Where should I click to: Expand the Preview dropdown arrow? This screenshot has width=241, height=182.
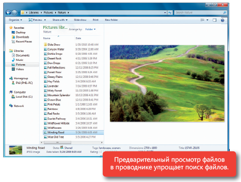point(45,20)
